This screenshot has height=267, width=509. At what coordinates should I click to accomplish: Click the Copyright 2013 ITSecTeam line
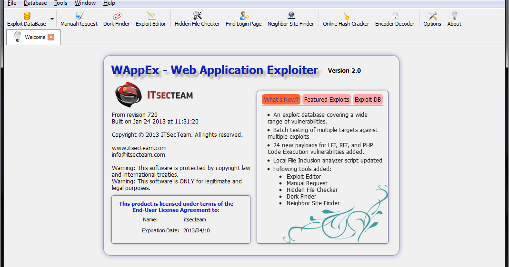(177, 135)
